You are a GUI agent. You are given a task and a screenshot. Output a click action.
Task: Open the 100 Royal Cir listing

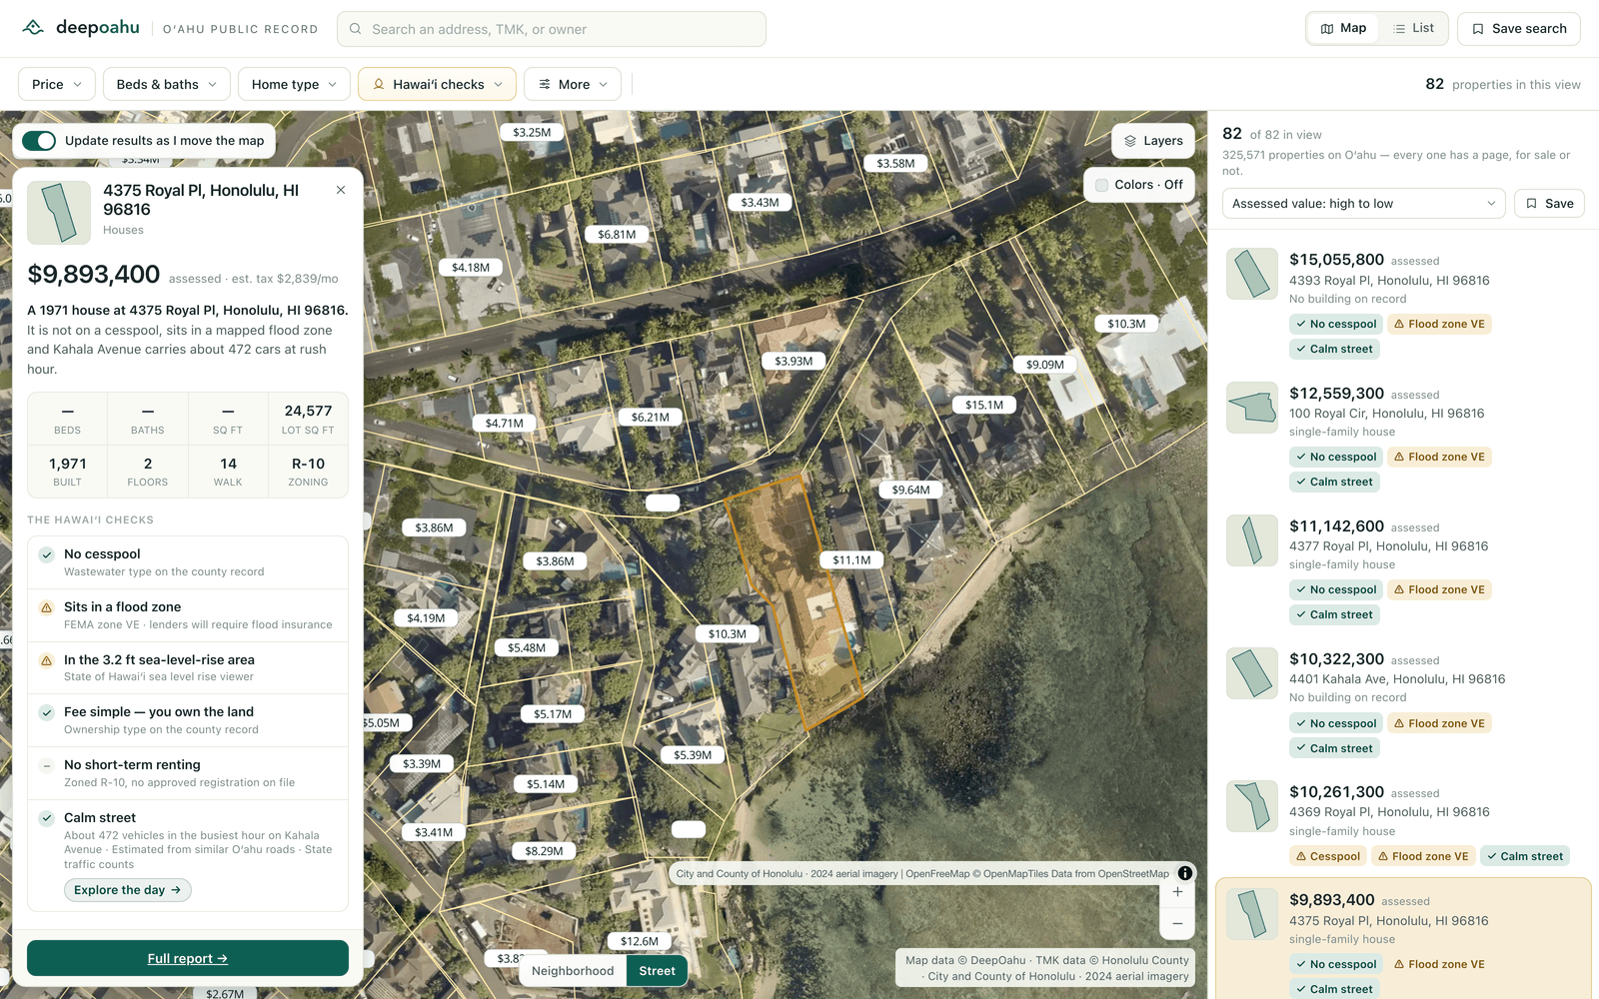click(1403, 437)
